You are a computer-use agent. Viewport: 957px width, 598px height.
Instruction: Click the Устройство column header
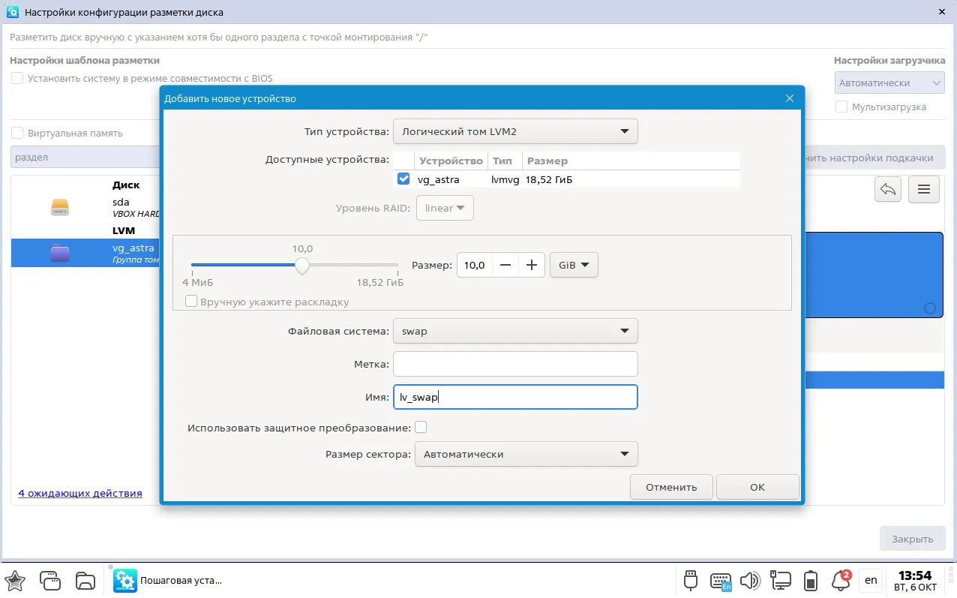pyautogui.click(x=451, y=161)
